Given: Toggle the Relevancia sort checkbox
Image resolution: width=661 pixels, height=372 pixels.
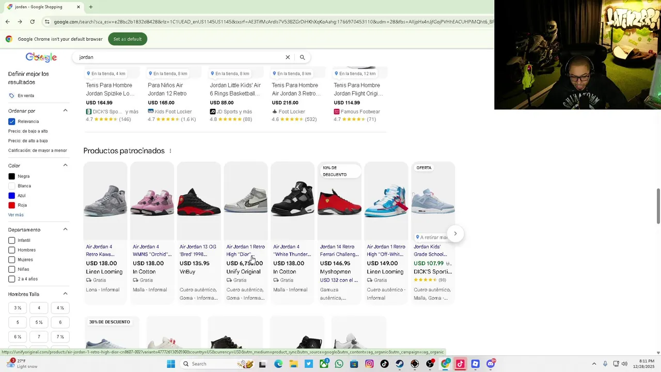Looking at the screenshot, I should point(11,121).
